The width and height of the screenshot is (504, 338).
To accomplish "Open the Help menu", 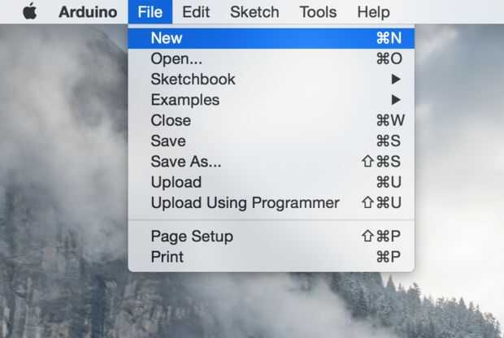I will click(373, 12).
